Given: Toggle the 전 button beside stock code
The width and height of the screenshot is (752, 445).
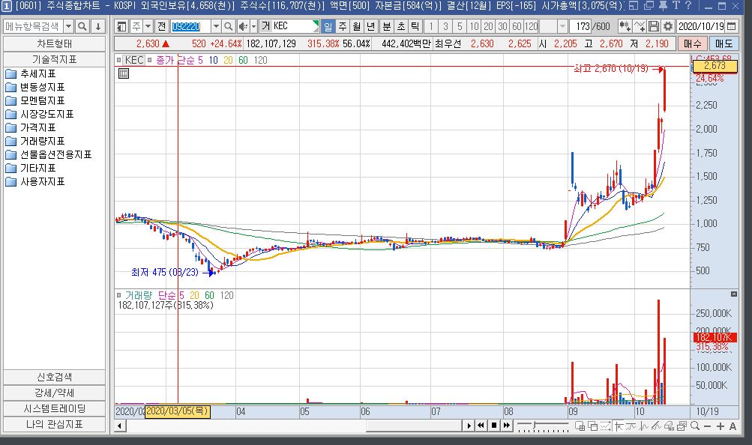Looking at the screenshot, I should pyautogui.click(x=162, y=26).
